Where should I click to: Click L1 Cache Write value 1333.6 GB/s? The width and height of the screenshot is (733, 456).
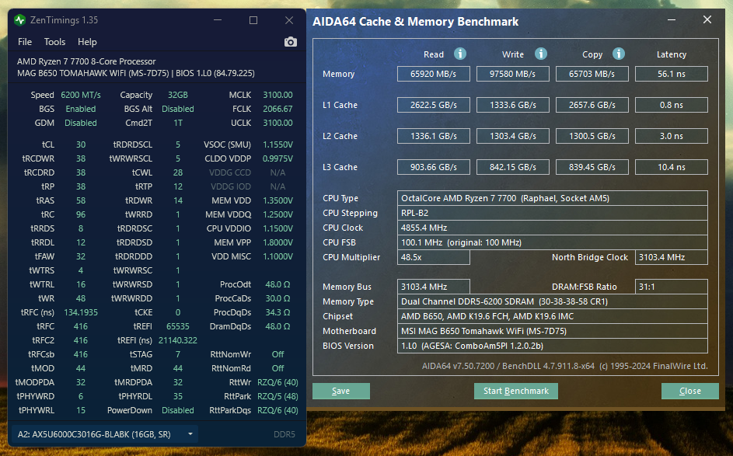pyautogui.click(x=513, y=105)
